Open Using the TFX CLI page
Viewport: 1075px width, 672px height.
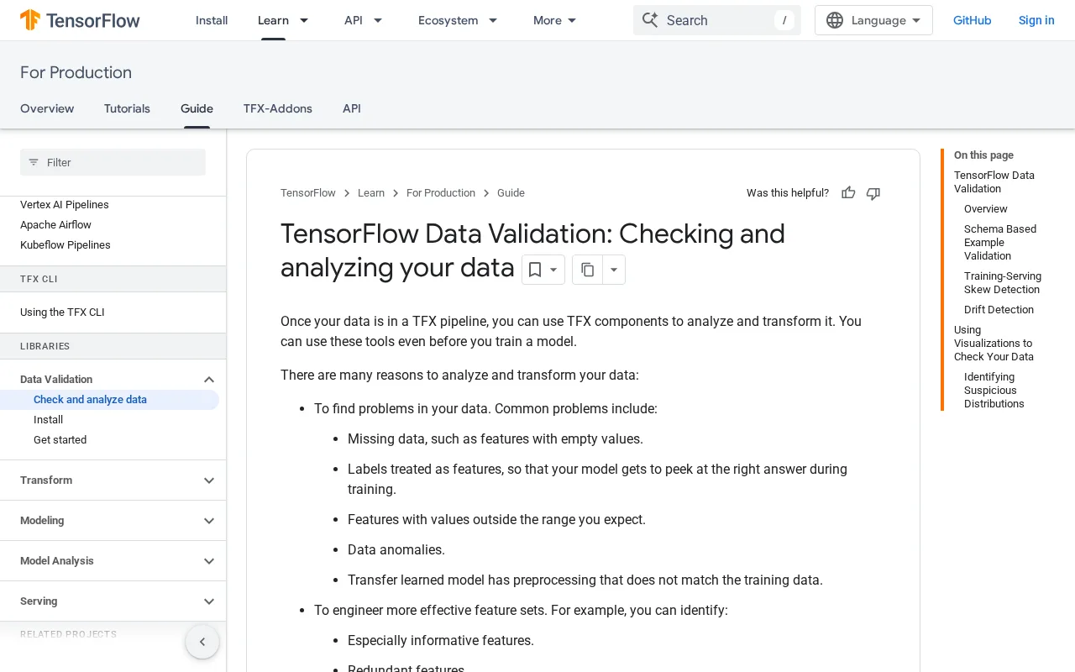pyautogui.click(x=62, y=312)
